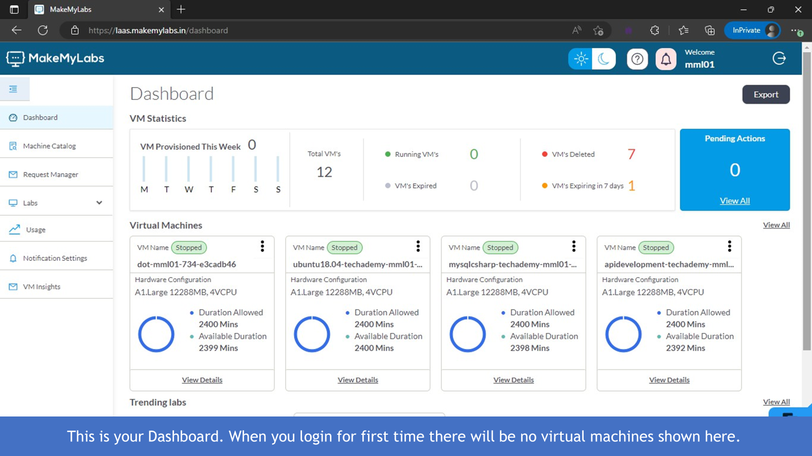
Task: Open browser tab actions menu icon
Action: click(14, 10)
